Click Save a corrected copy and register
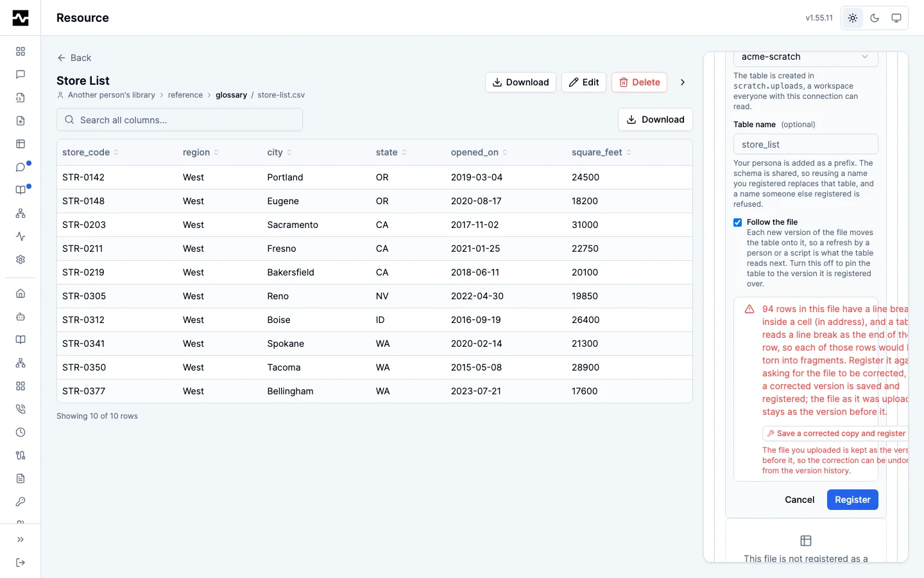 point(835,433)
